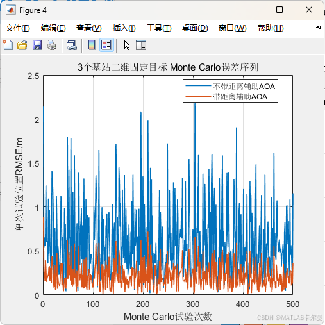Screen dimensions: 325x325
Task: Click the blue line sample in the legend
Action: pyautogui.click(x=198, y=86)
